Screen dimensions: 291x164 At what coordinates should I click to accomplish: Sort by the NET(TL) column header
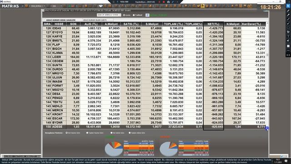213,24
